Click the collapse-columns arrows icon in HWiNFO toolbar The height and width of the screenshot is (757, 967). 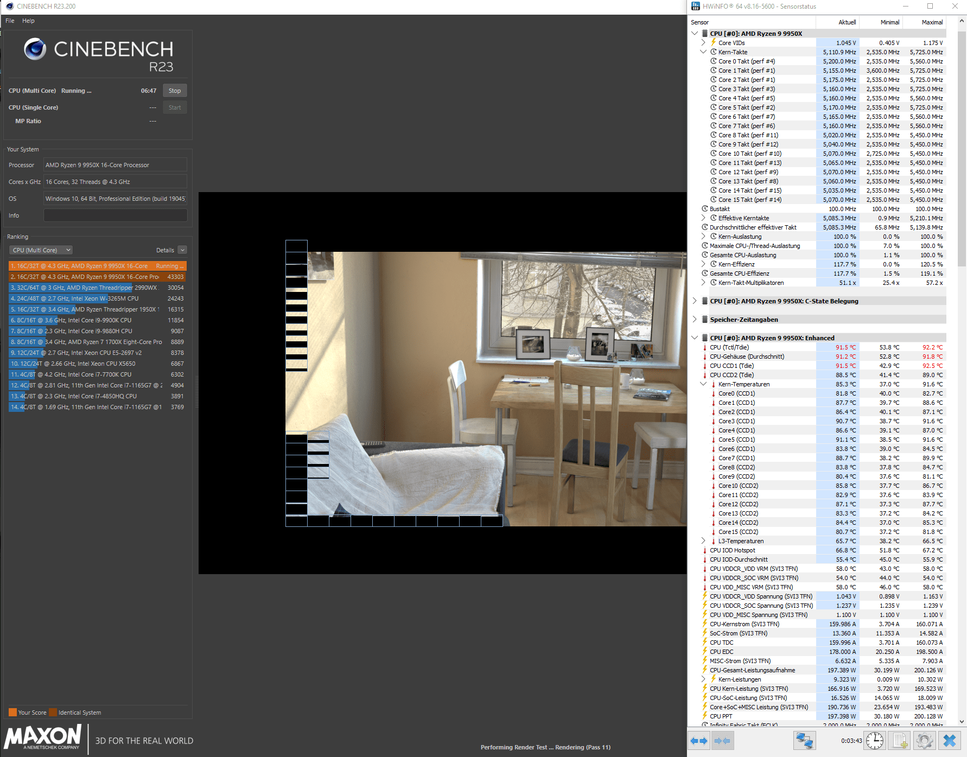tap(722, 741)
